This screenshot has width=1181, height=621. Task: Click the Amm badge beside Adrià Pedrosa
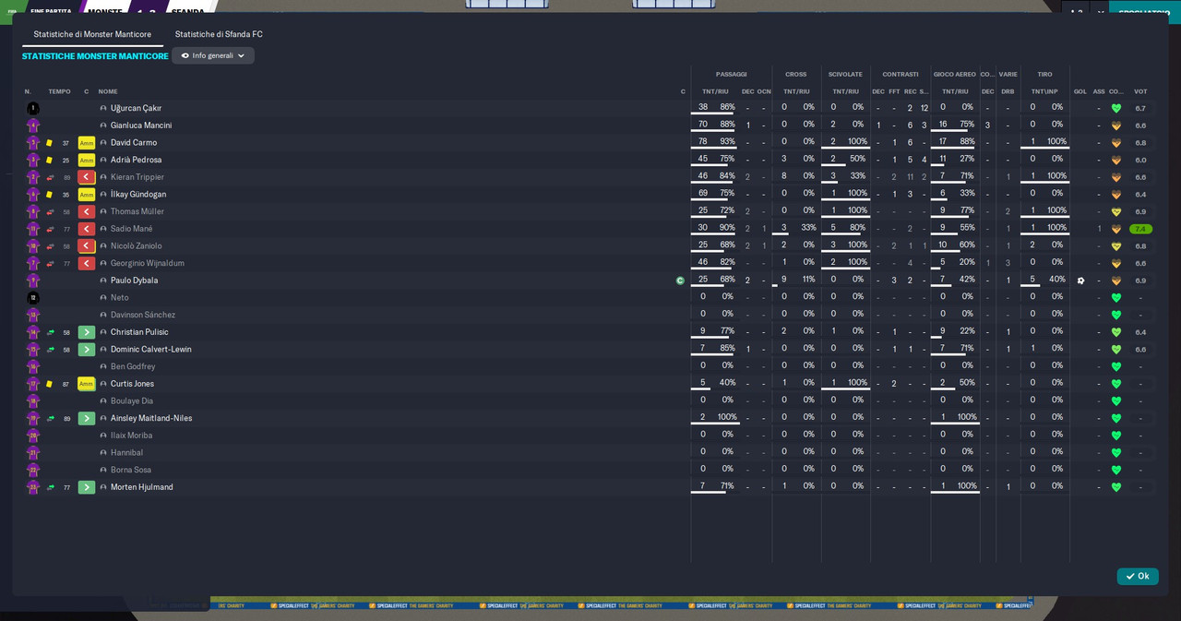pyautogui.click(x=87, y=161)
